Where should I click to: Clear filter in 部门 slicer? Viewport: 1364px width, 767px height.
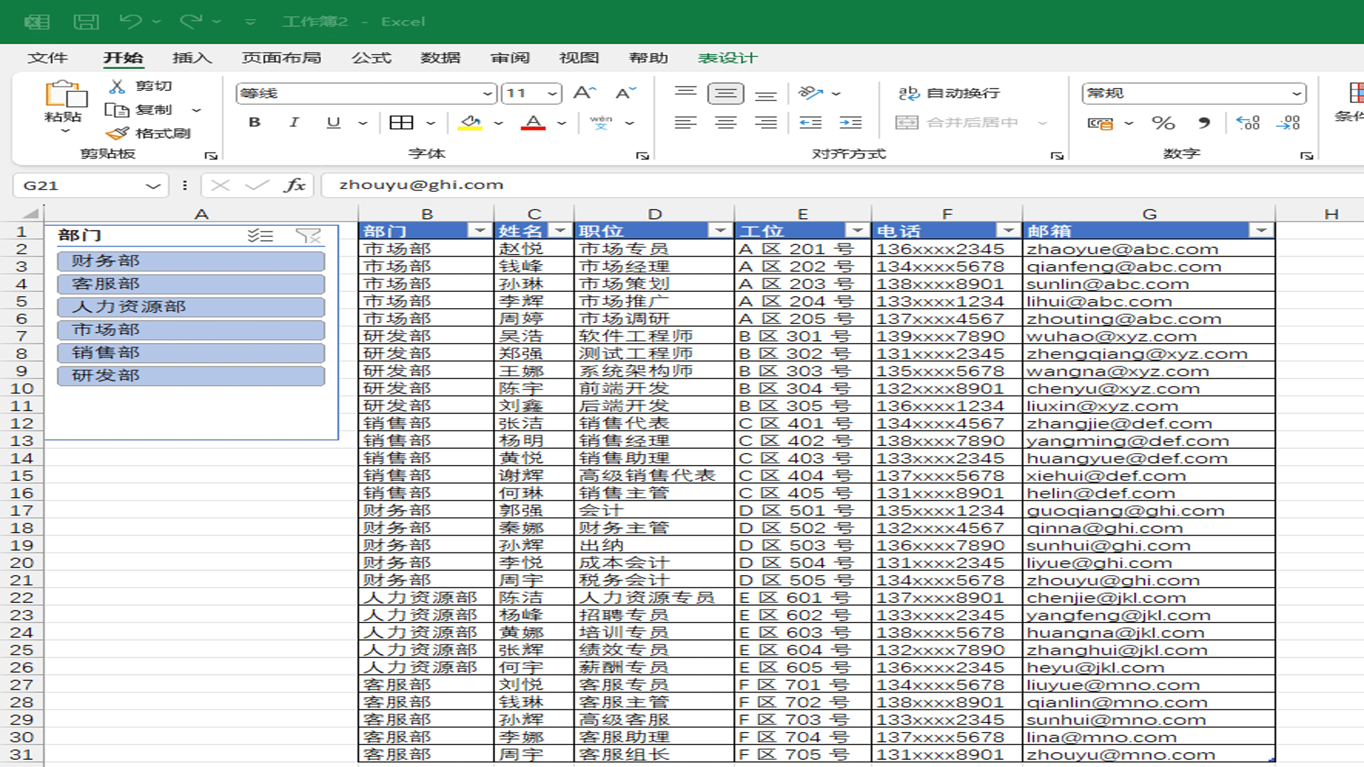pos(308,236)
